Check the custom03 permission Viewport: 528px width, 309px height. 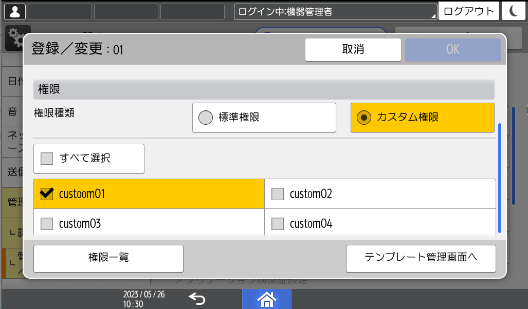[149, 224]
